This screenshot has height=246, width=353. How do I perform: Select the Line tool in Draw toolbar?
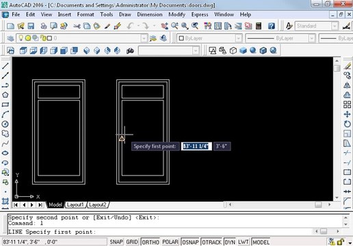(5, 66)
